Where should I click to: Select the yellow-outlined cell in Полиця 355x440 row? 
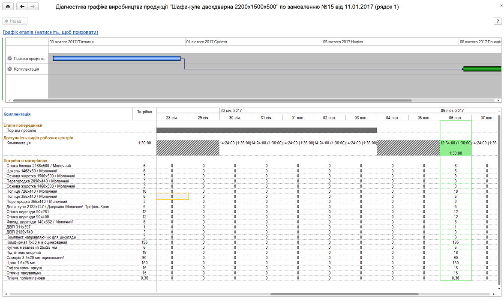point(172,196)
